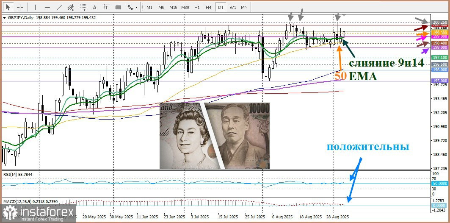Screen dimensions: 450x223
Task: Click the 20 May 2025 date label
Action: 94,217
